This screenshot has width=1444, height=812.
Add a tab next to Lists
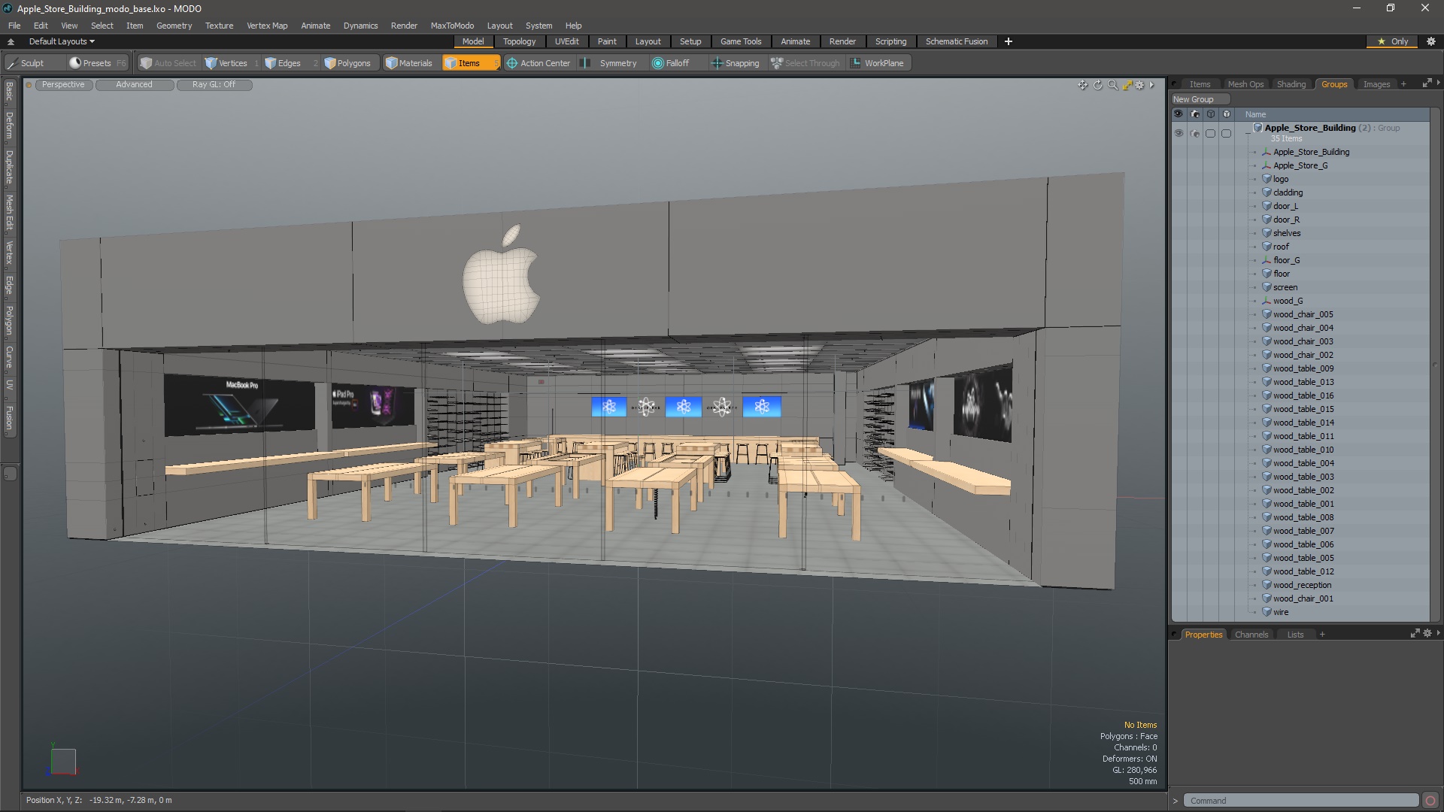[x=1322, y=635]
